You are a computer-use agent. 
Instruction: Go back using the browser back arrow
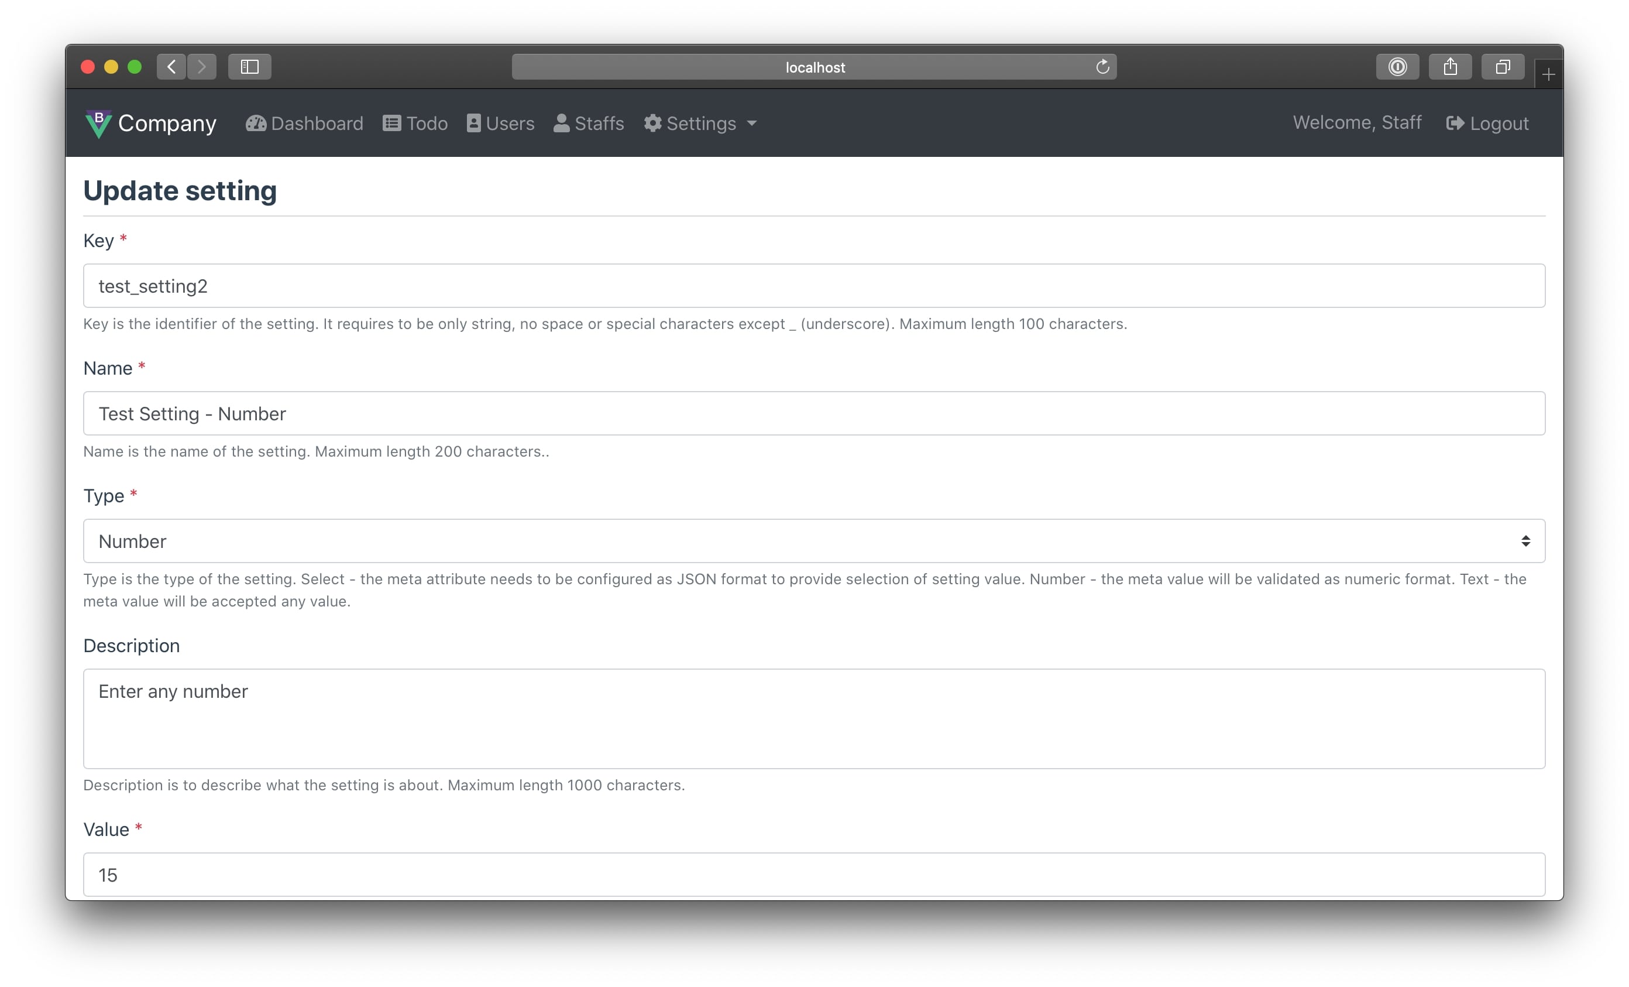point(171,67)
